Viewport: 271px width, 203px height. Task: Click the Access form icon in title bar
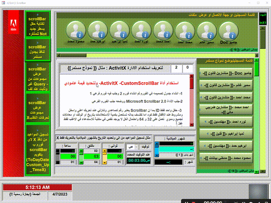coord(3,3)
